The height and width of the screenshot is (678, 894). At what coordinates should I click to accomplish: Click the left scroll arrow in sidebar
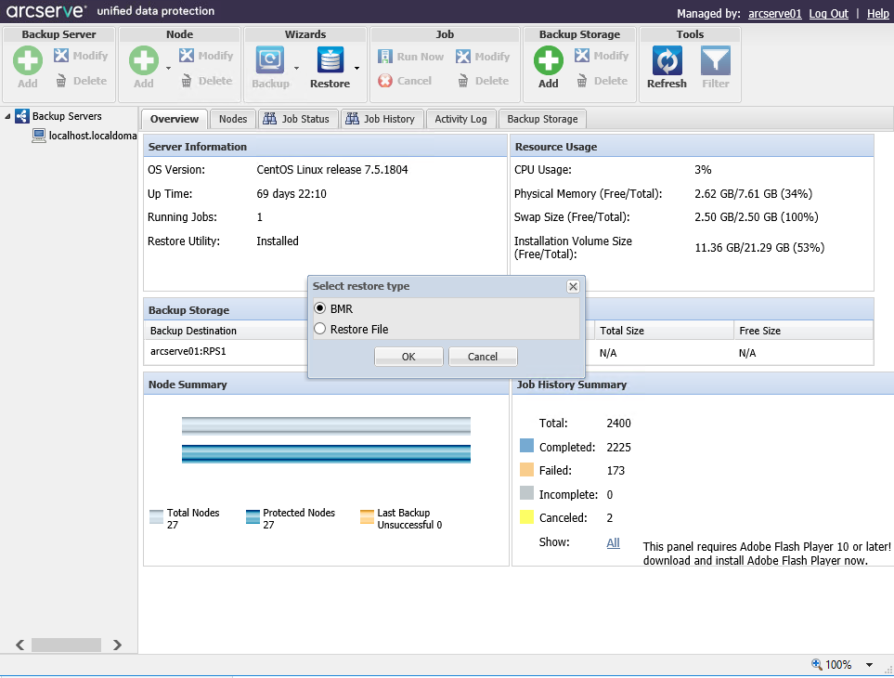point(19,645)
